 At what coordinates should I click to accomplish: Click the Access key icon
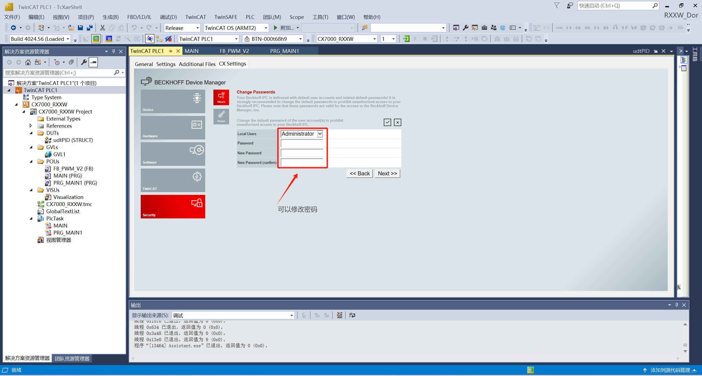[221, 116]
